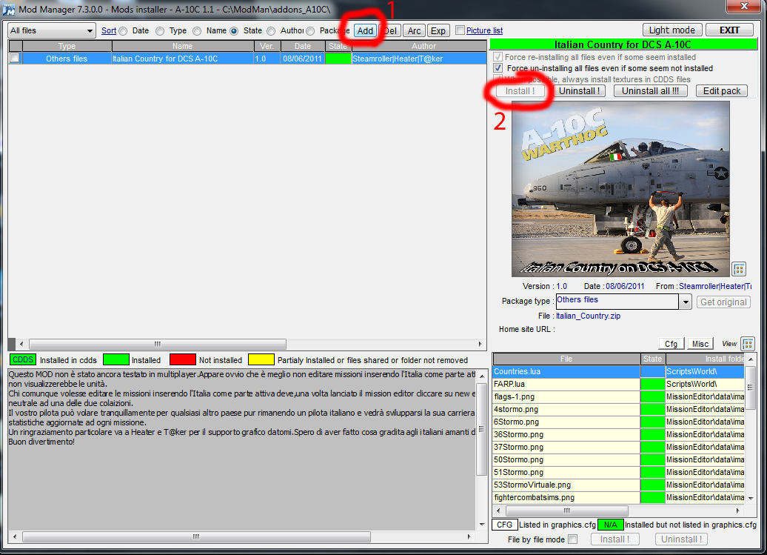The height and width of the screenshot is (555, 767).
Task: Click the bottom Uninstall ! button below file table
Action: (681, 539)
